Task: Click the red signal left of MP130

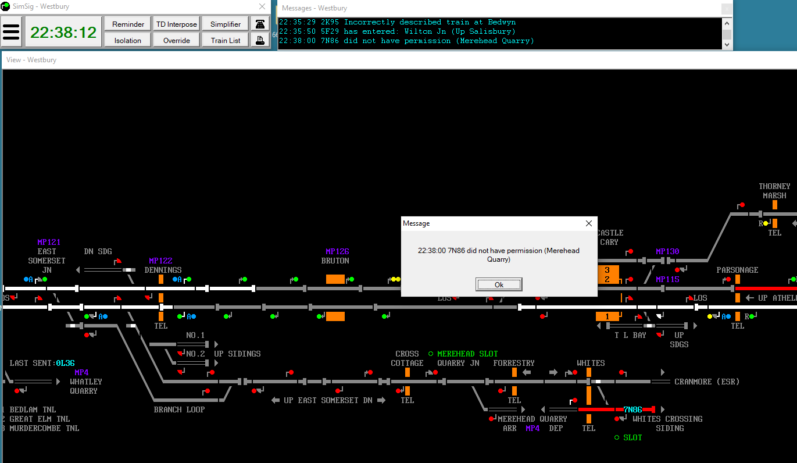Action: 629,252
